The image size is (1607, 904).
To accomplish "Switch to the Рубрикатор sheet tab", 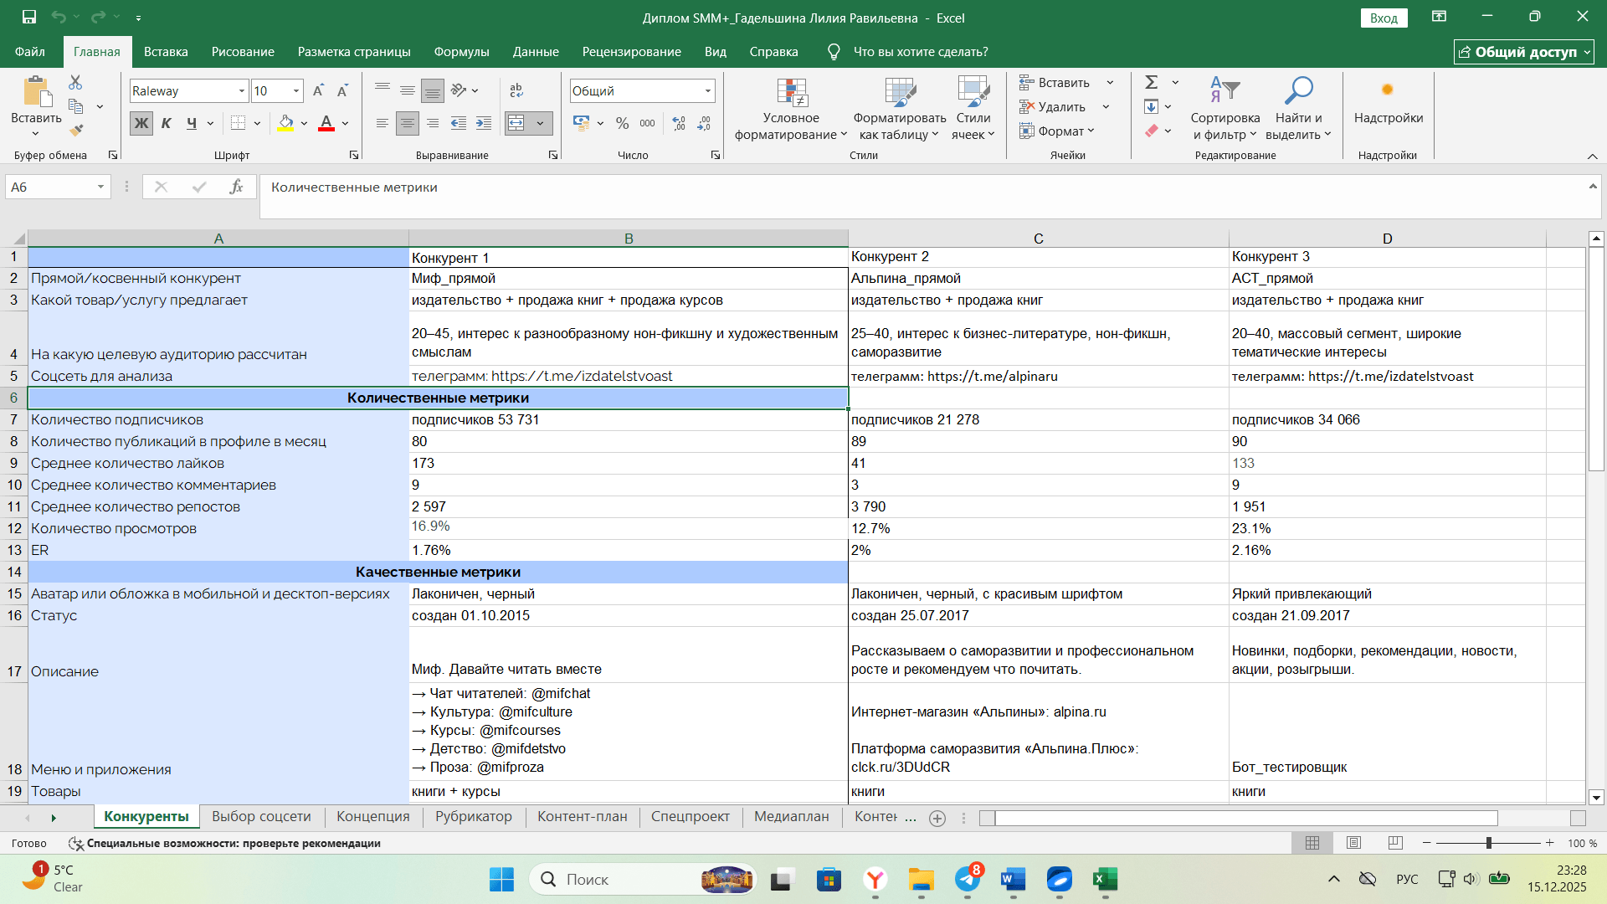I will pos(473,816).
